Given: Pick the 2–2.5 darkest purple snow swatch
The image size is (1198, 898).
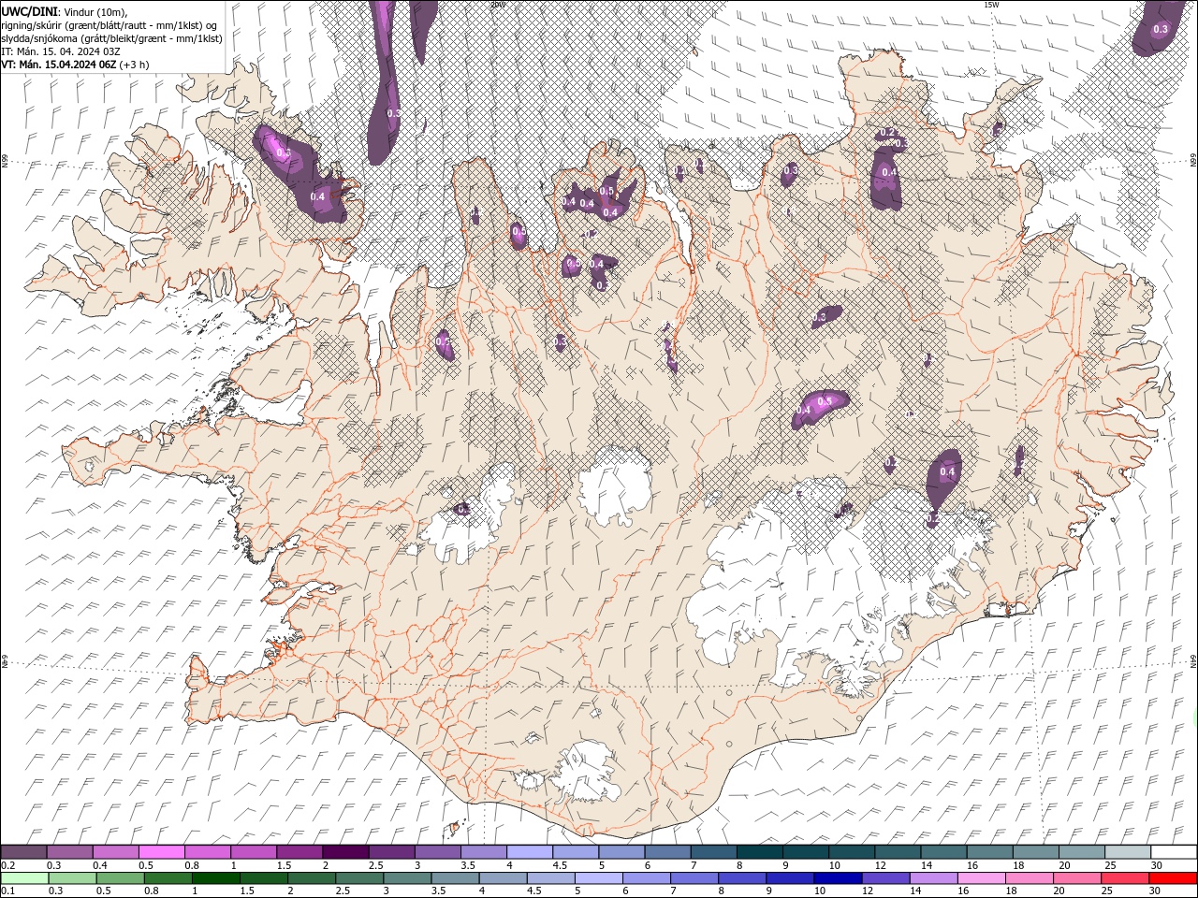Looking at the screenshot, I should point(344,852).
